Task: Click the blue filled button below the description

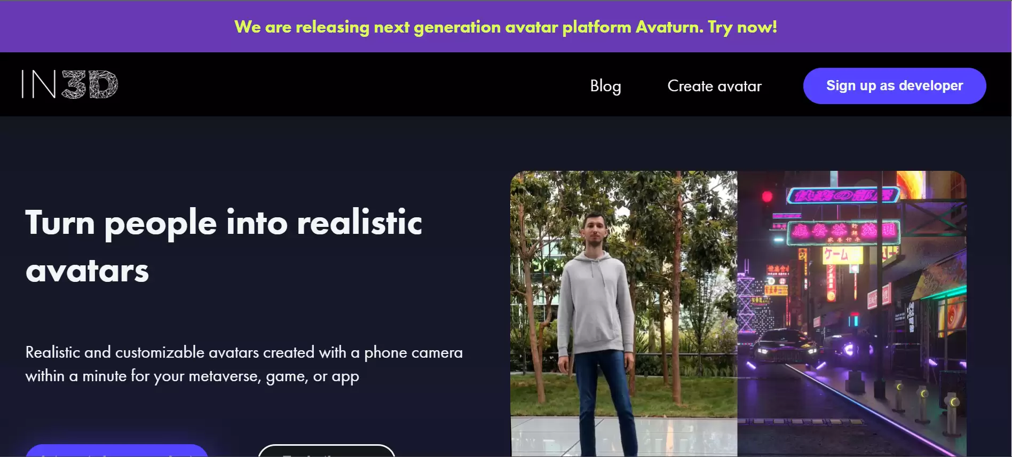Action: click(x=117, y=451)
